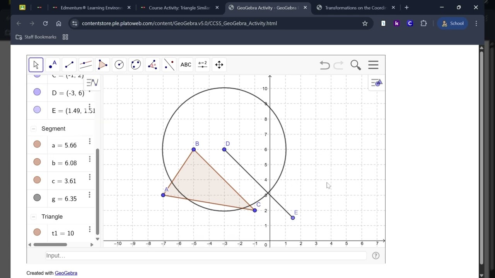Click point B on the graph
Screen dimensions: 495x278
click(194, 149)
